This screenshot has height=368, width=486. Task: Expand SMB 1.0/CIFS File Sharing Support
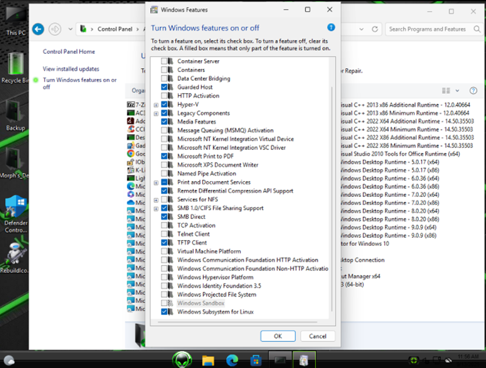156,208
